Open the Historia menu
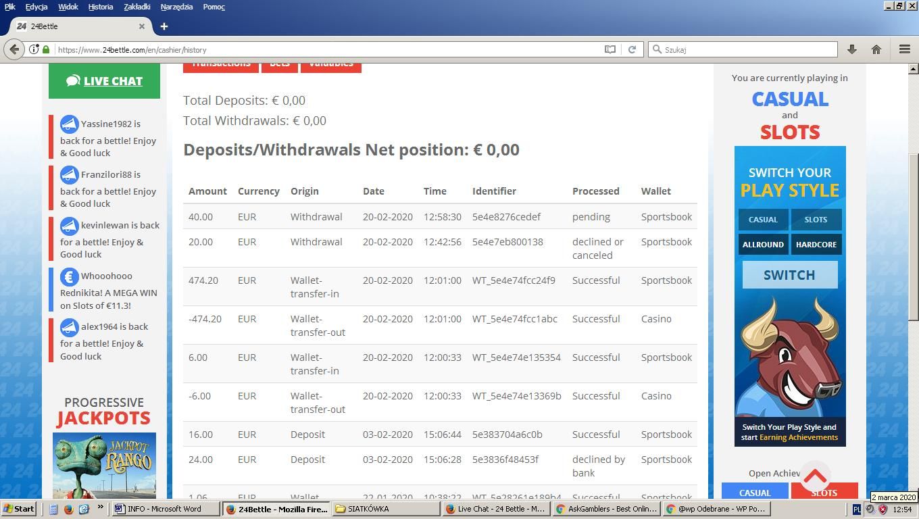919x519 pixels. [x=101, y=7]
